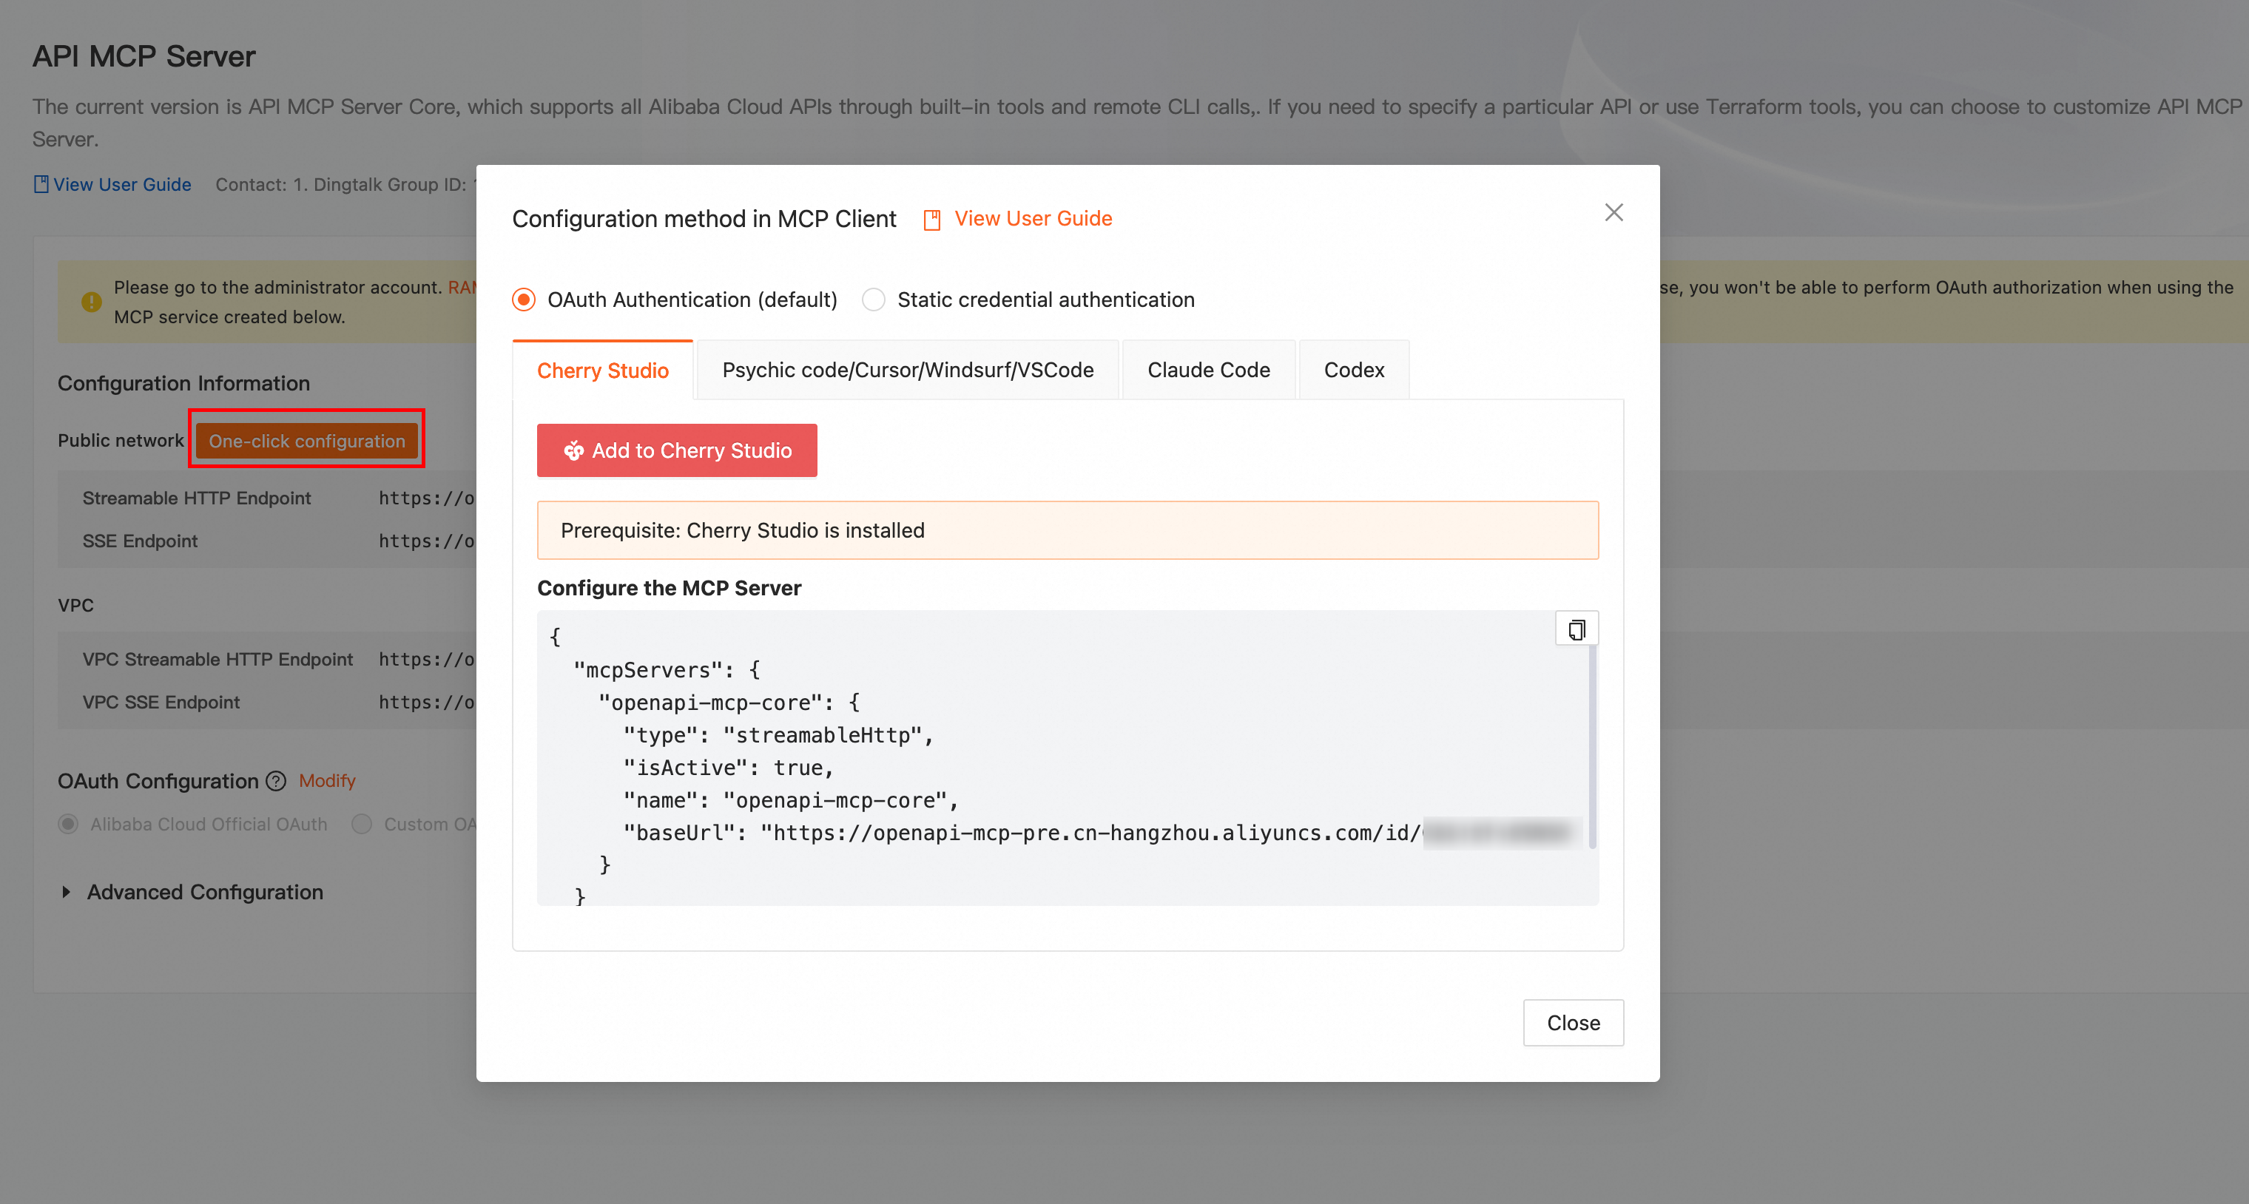Click Add to Cherry Studio button
The height and width of the screenshot is (1204, 2249).
tap(677, 450)
